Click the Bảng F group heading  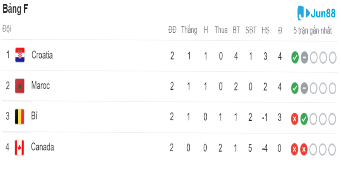[x=16, y=10]
